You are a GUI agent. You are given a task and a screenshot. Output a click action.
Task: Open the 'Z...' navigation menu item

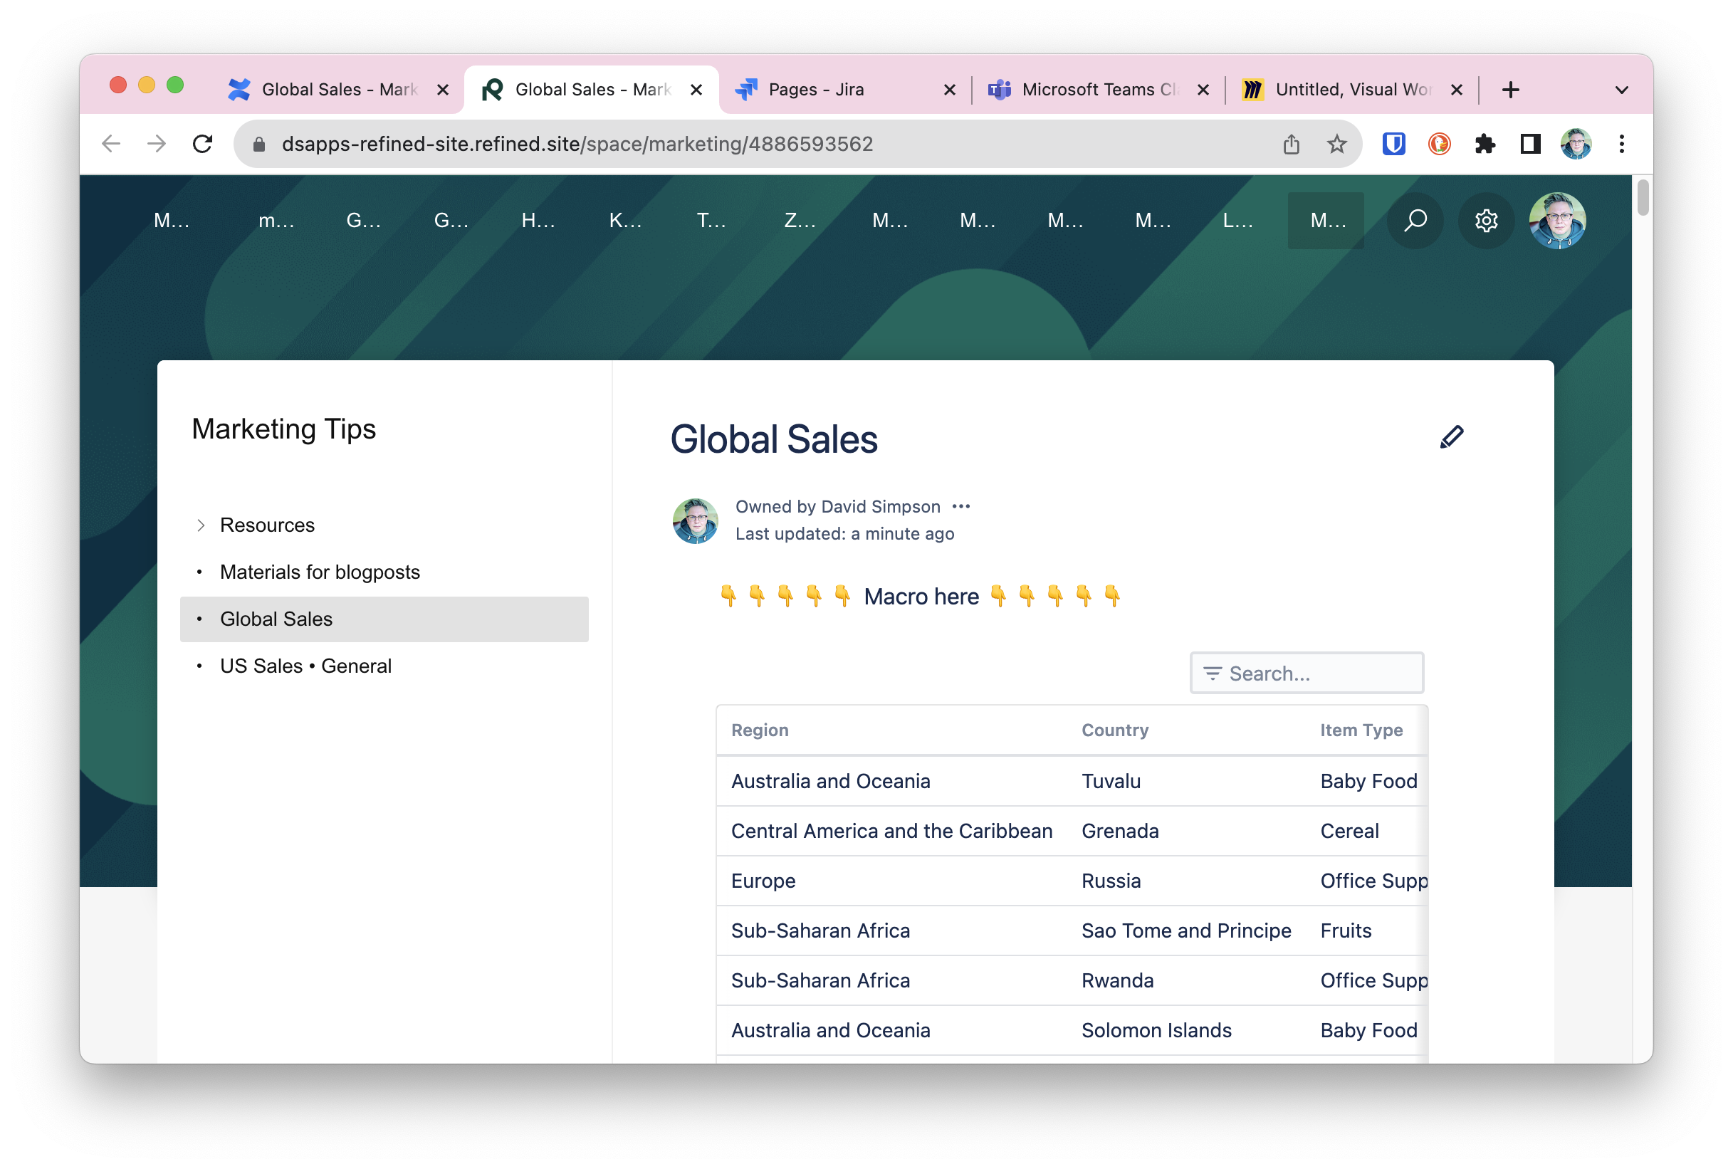(800, 221)
